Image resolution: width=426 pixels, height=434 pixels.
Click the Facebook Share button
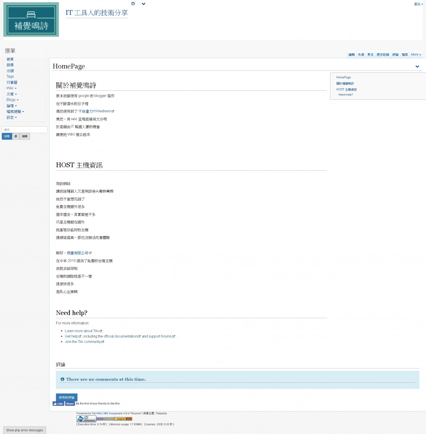pyautogui.click(x=70, y=404)
